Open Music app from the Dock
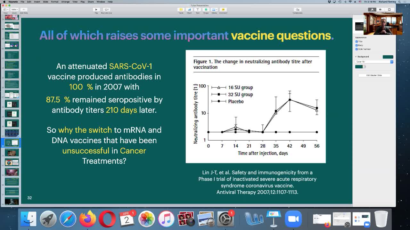 tap(166, 219)
